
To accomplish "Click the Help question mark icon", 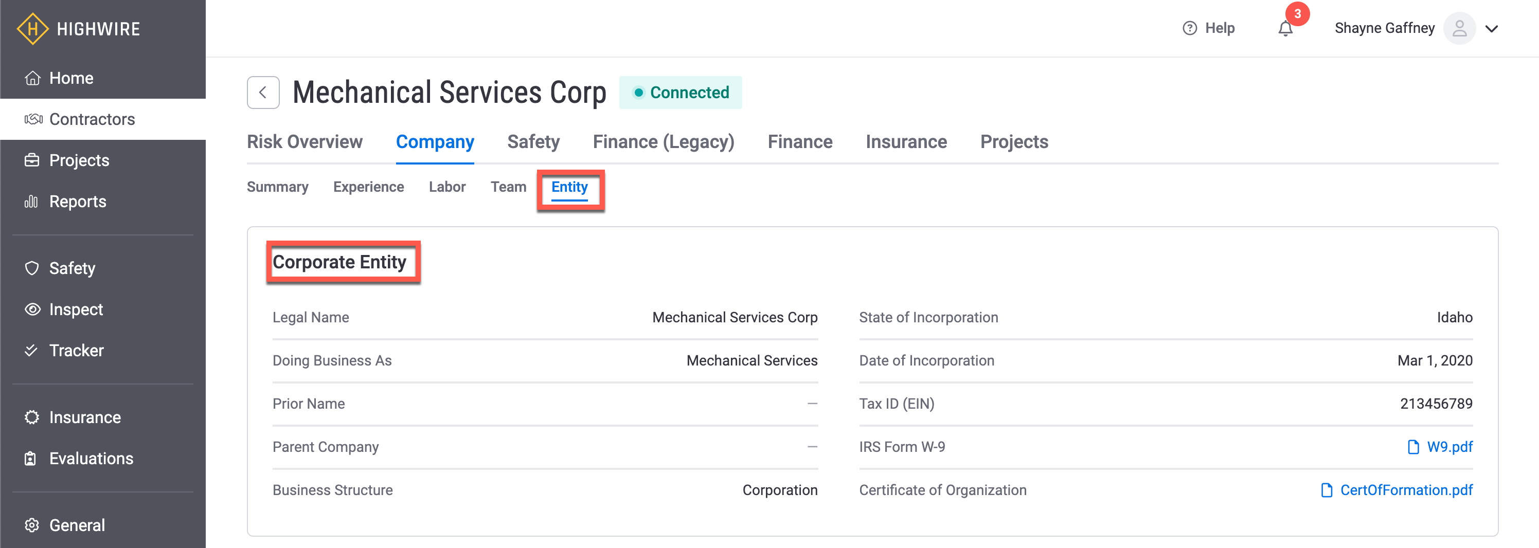I will tap(1190, 28).
